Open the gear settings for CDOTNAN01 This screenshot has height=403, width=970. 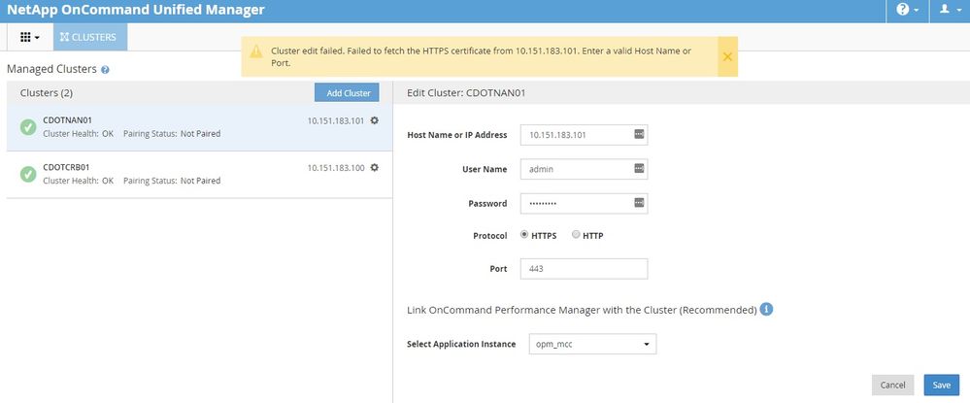click(x=375, y=121)
